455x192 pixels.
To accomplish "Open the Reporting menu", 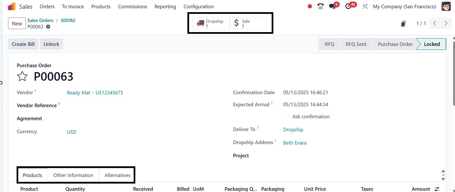I will (x=165, y=6).
